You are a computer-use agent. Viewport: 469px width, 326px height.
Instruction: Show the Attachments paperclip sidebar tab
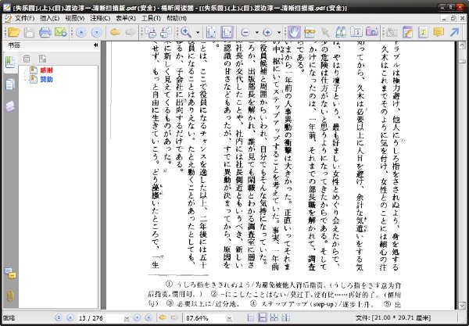tap(10, 296)
